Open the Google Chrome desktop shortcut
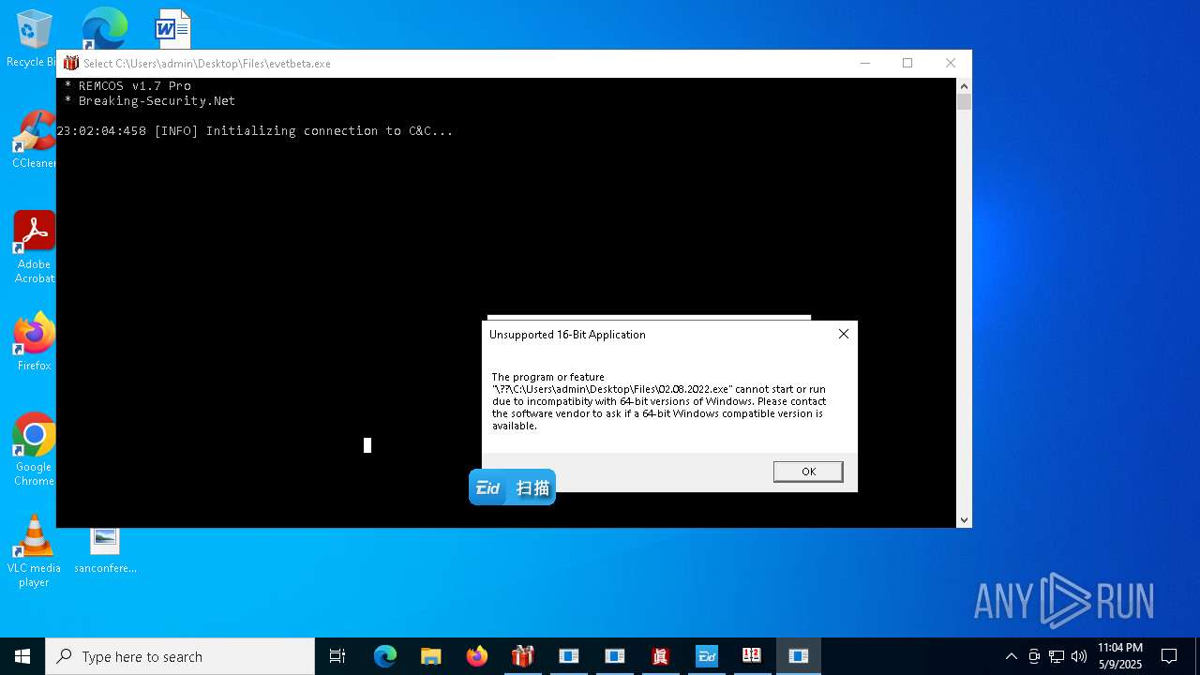Image resolution: width=1200 pixels, height=675 pixels. point(35,450)
